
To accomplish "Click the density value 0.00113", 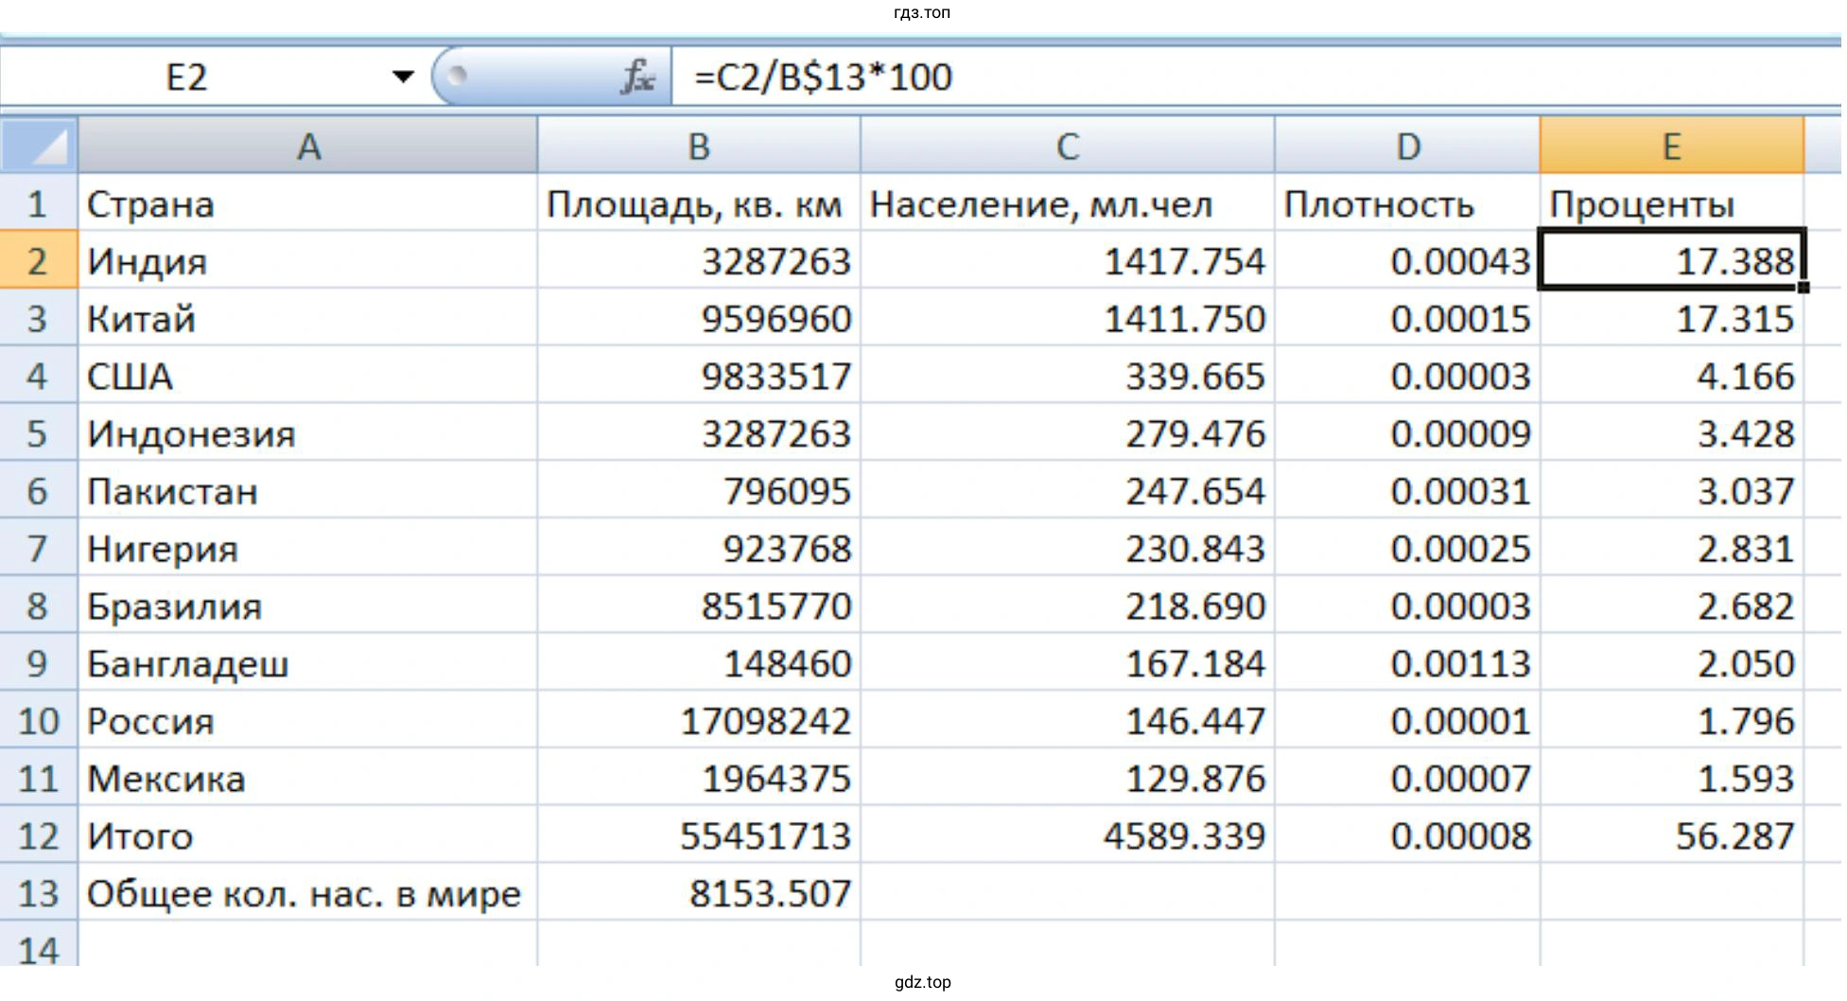I will (x=1408, y=664).
